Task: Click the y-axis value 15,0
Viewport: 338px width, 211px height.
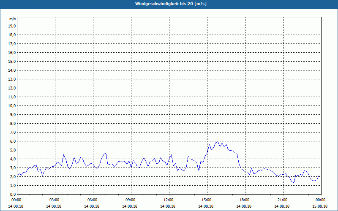Action: 12,61
